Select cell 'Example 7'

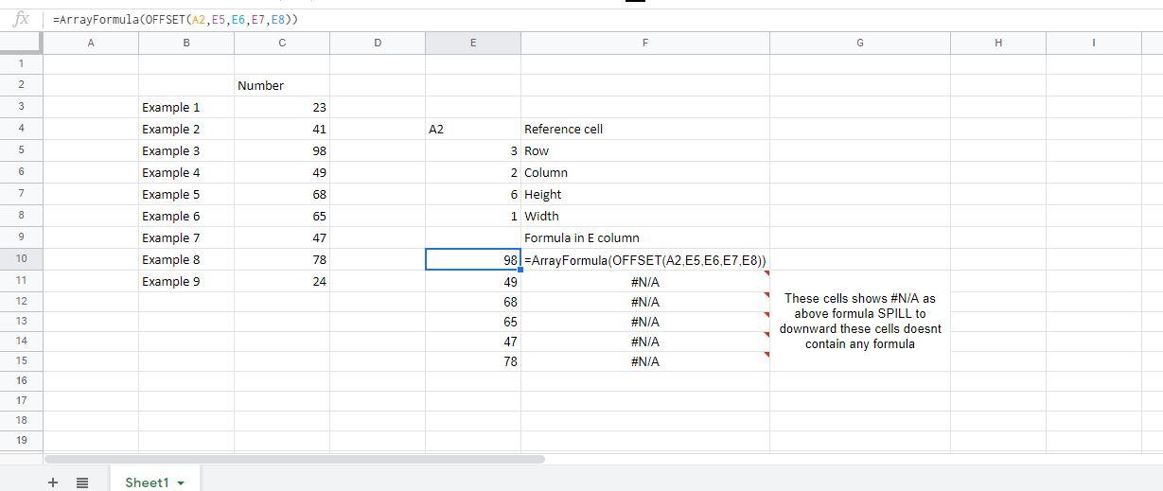(186, 237)
